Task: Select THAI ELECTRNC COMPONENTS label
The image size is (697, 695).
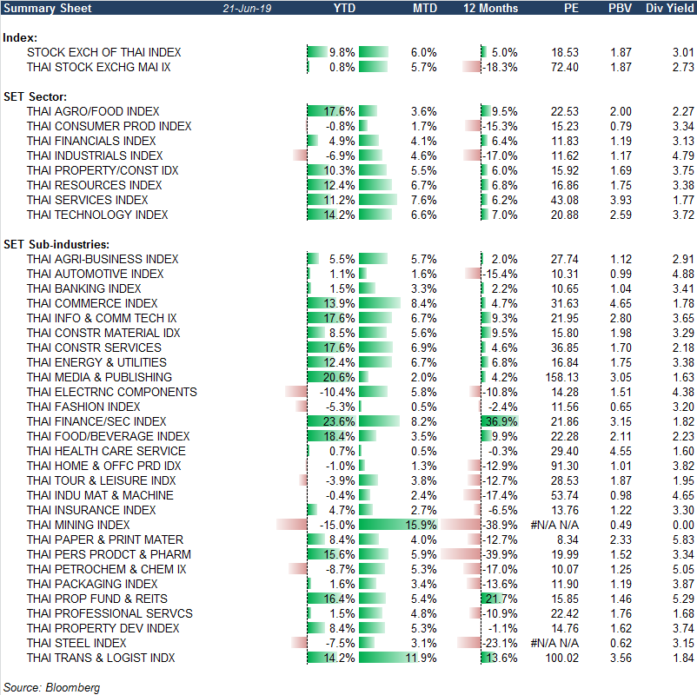Action: (x=111, y=392)
